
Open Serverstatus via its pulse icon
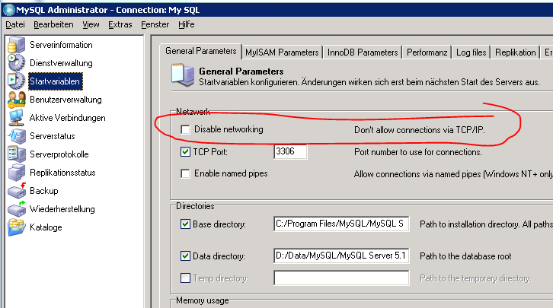15,135
